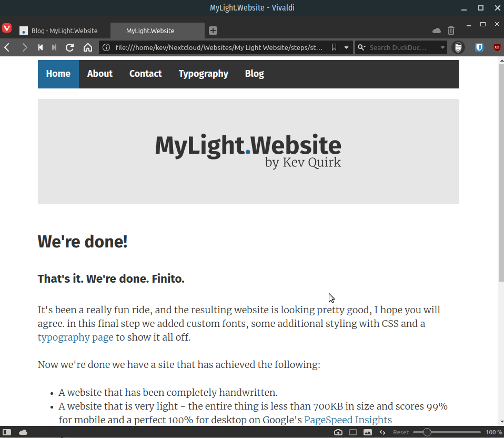This screenshot has height=438, width=504.
Task: Toggle page tiling in the status bar
Action: tap(353, 432)
